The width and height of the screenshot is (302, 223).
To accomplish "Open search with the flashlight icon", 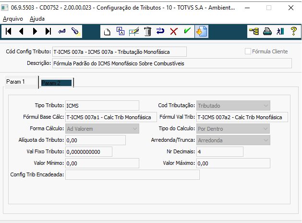I will [x=75, y=31].
